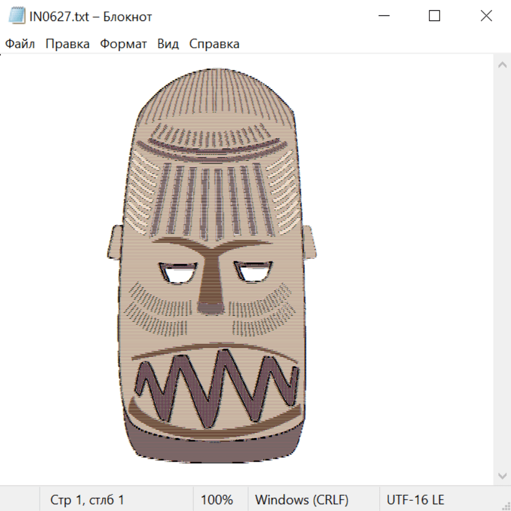Click the UTF-16 LE encoding indicator
This screenshot has width=511, height=511.
(x=415, y=500)
